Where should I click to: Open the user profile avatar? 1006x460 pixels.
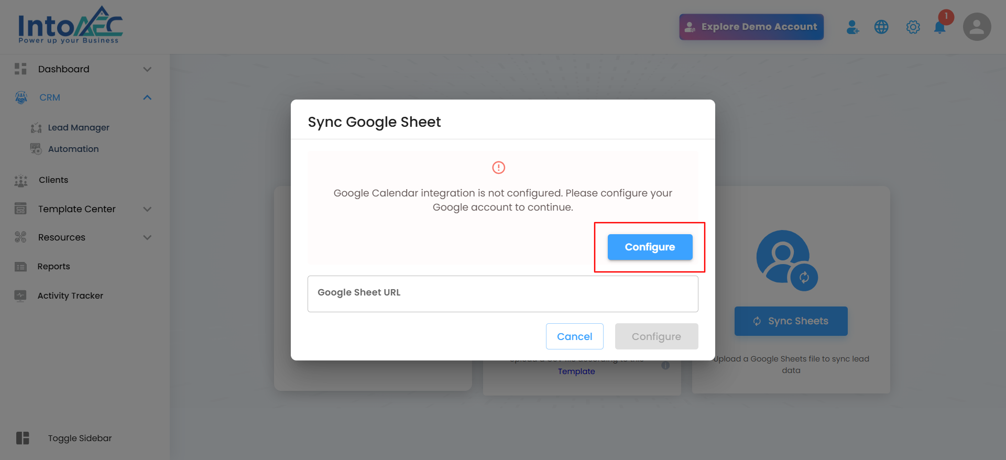[977, 27]
